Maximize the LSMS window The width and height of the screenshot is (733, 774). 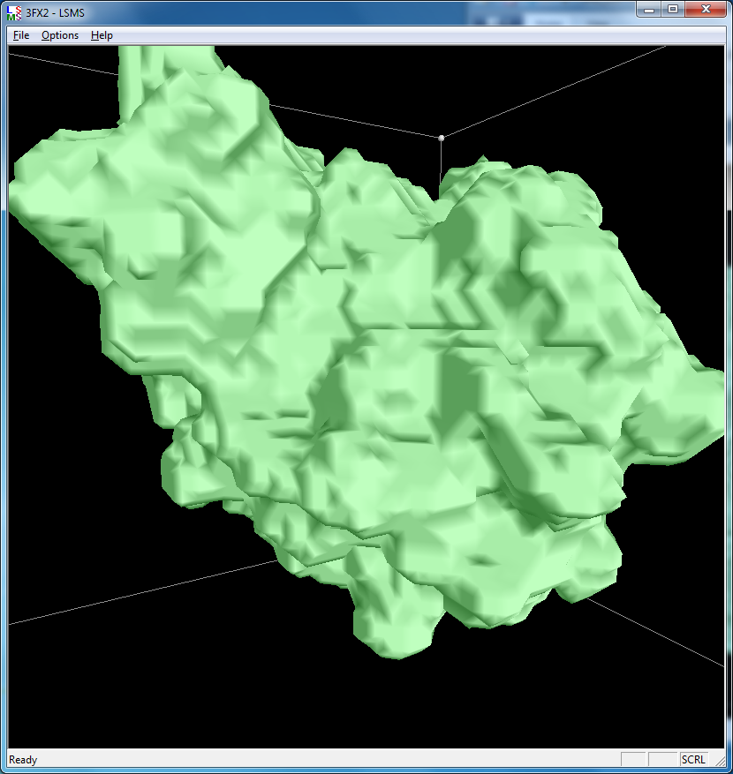click(673, 9)
